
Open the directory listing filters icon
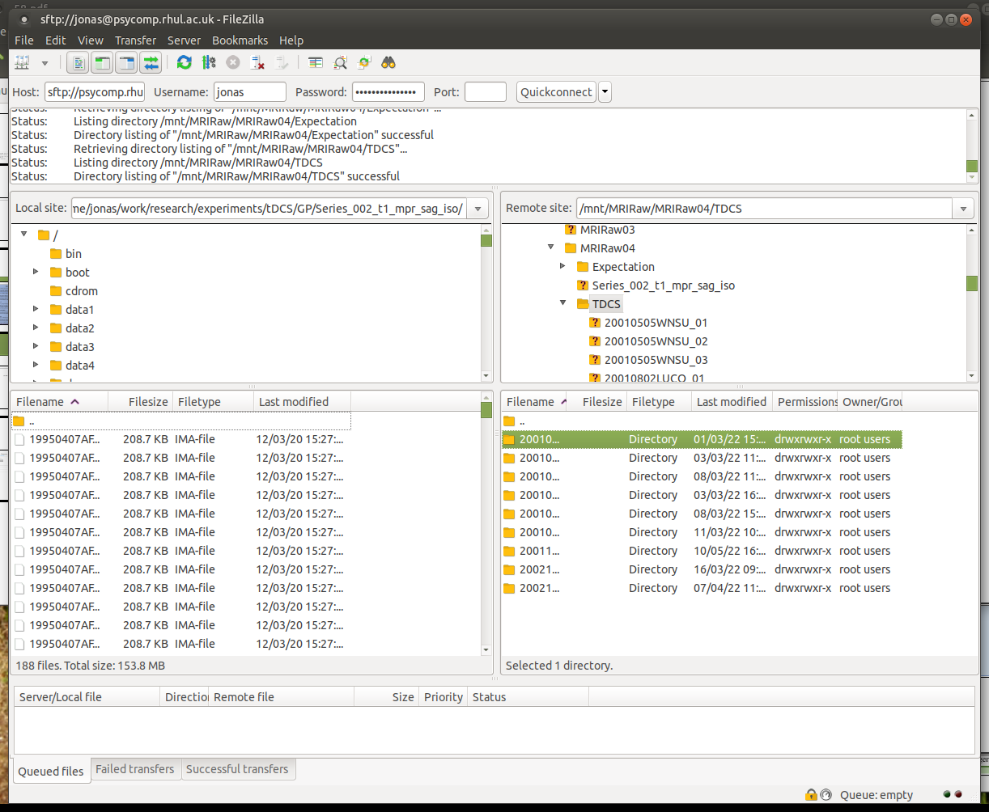316,62
